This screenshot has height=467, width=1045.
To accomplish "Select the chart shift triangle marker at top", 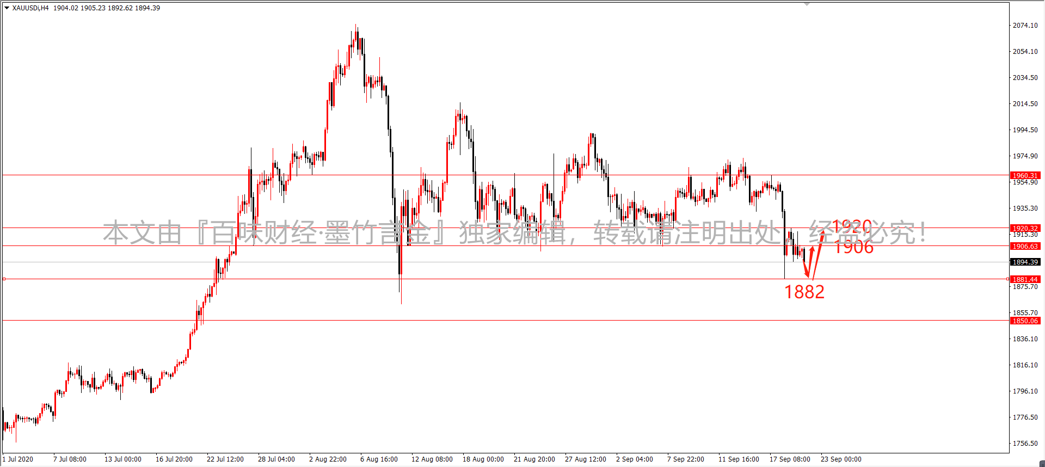I will (807, 4).
